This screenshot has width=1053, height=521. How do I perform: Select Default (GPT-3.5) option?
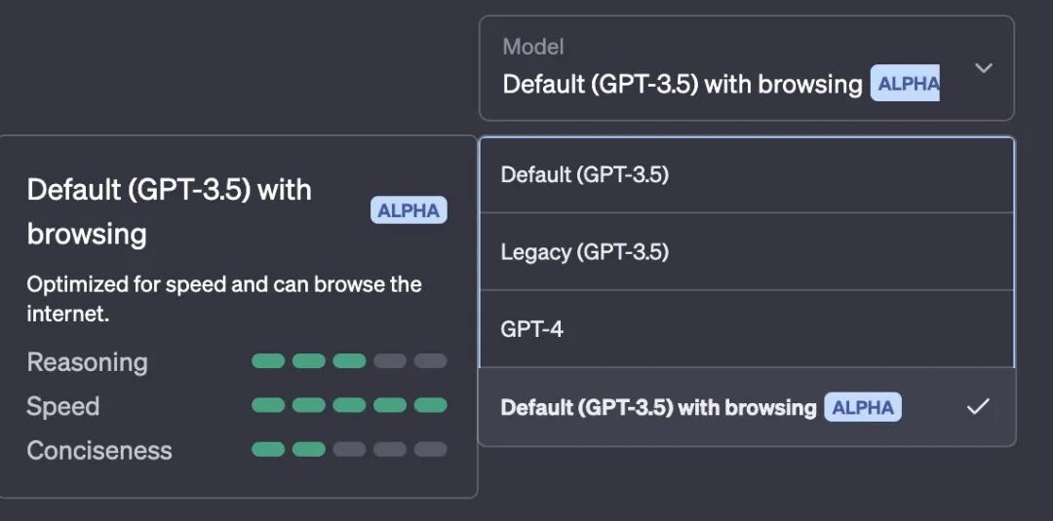pyautogui.click(x=746, y=175)
